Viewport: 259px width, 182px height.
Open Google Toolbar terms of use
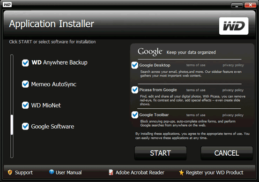pyautogui.click(x=196, y=115)
